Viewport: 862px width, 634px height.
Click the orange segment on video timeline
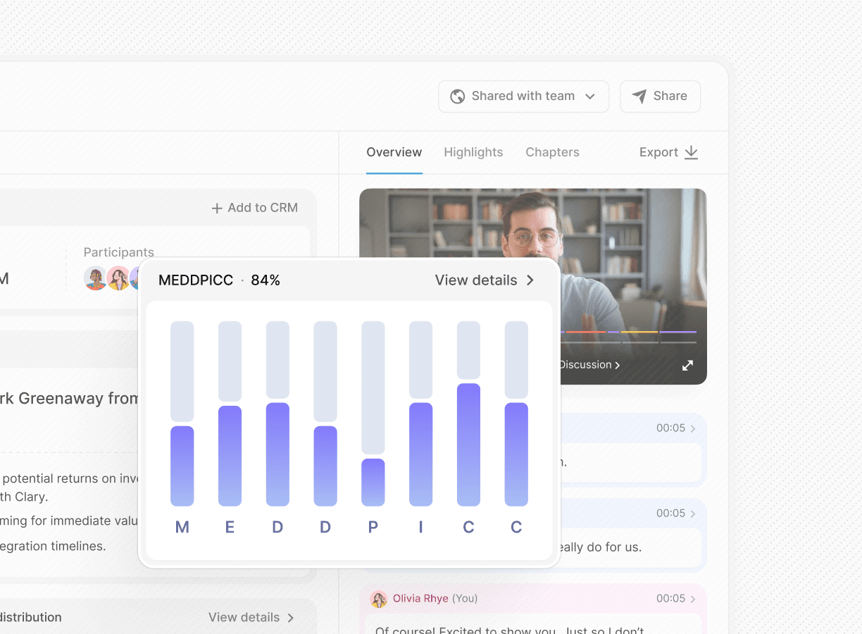tap(586, 332)
